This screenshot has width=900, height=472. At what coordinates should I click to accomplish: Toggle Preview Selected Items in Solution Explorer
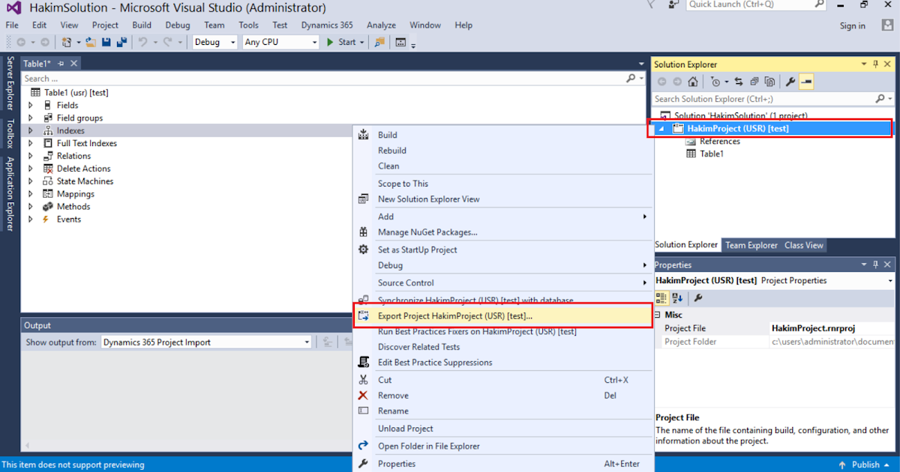point(806,81)
